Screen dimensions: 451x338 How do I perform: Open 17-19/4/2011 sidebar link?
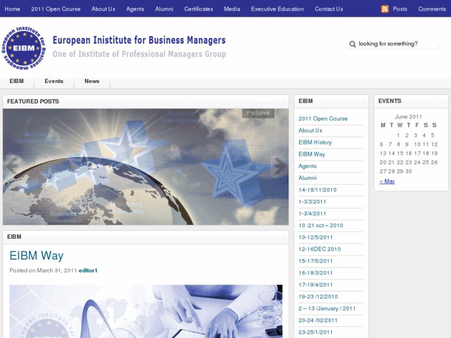coord(316,285)
